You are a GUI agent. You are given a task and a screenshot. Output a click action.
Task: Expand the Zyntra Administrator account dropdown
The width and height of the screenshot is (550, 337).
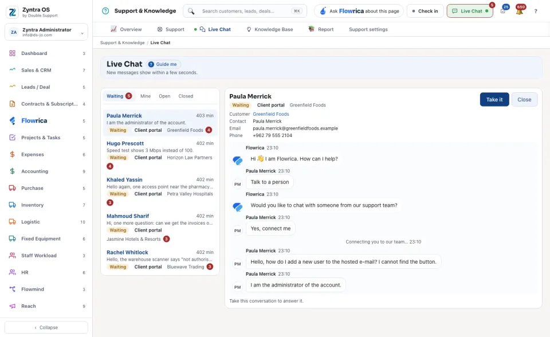pyautogui.click(x=46, y=32)
